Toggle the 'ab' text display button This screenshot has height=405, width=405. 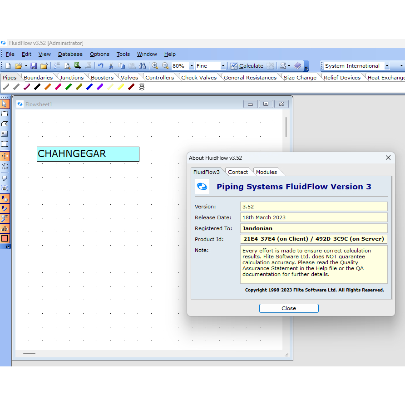pyautogui.click(x=5, y=229)
